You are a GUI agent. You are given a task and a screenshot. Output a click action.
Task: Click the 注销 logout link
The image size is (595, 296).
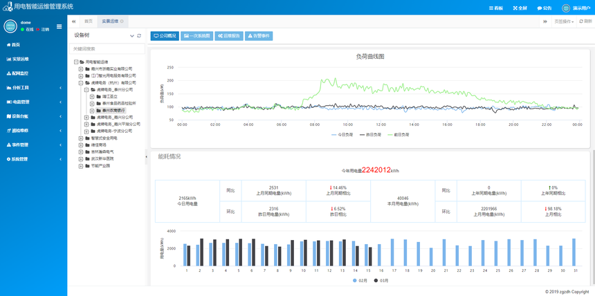click(45, 29)
